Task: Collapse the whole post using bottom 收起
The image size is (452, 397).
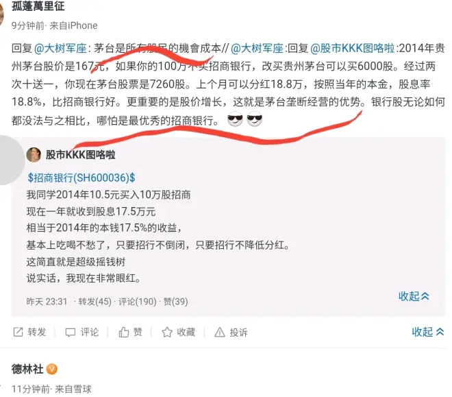Action: [x=428, y=332]
